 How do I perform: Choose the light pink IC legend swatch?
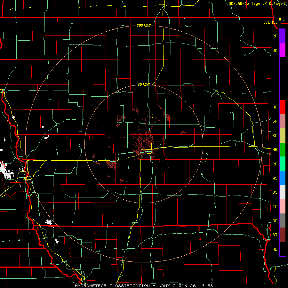(x=283, y=206)
